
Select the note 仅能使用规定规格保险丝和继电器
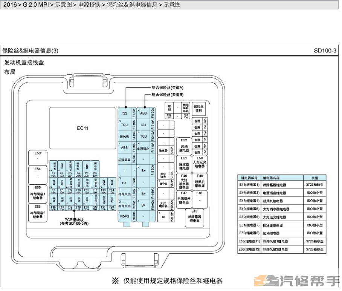click(x=173, y=280)
